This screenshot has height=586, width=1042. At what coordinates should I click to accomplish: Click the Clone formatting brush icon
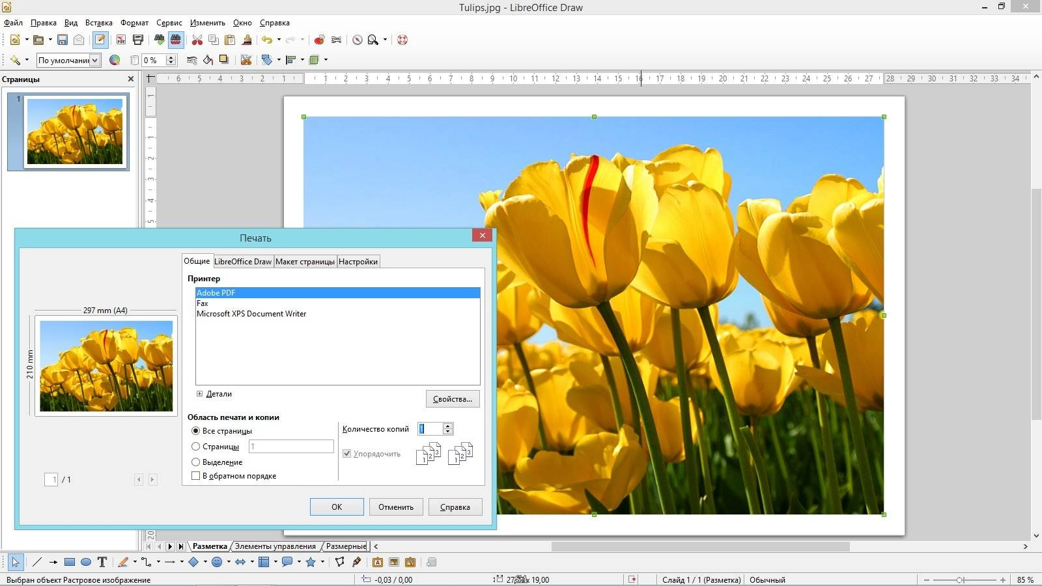[x=247, y=40]
